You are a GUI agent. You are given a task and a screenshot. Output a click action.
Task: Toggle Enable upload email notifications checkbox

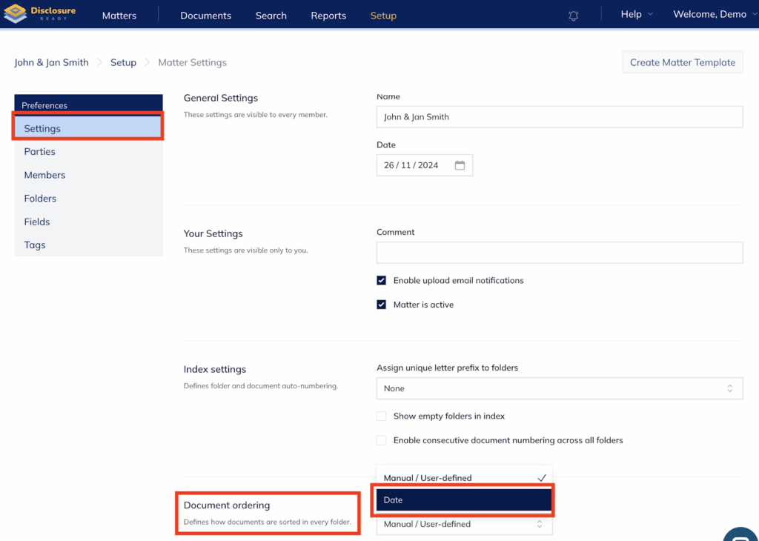click(382, 281)
